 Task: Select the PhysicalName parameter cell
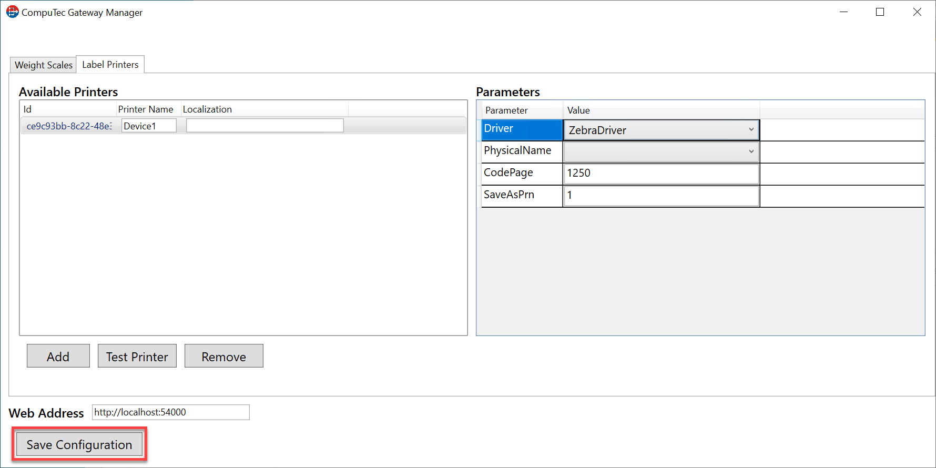click(522, 152)
